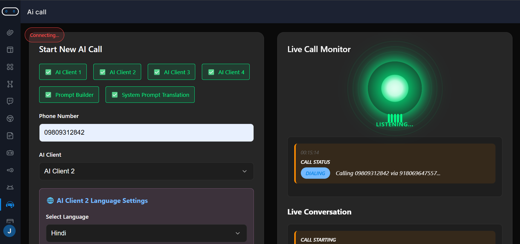Open the Chrome sidebar icon
The width and height of the screenshot is (520, 244).
[x=10, y=119]
